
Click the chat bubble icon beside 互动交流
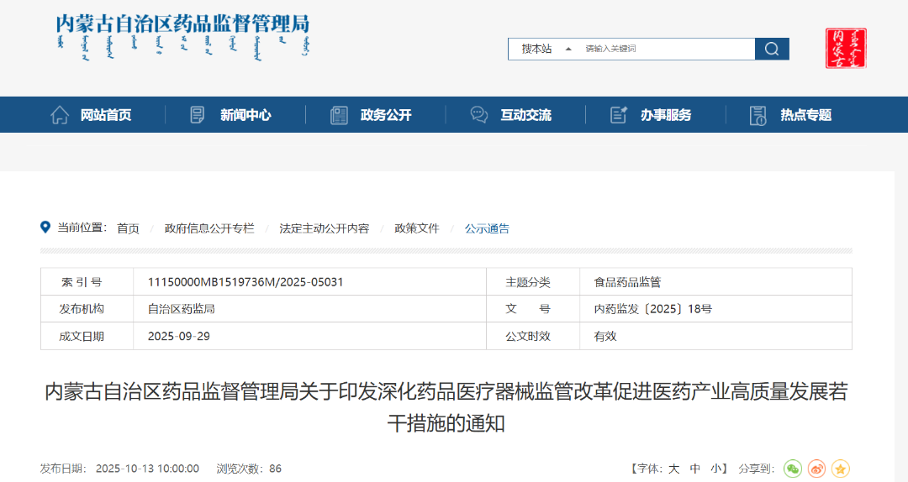click(479, 115)
